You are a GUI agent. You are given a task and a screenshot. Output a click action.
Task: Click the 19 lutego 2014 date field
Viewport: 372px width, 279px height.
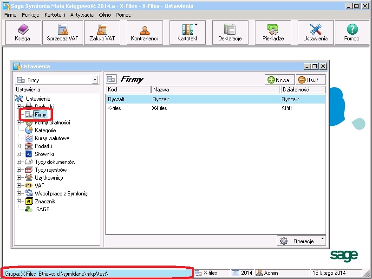coord(336,273)
